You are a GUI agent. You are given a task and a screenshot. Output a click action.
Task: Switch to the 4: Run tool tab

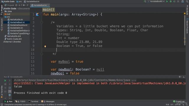(9, 102)
